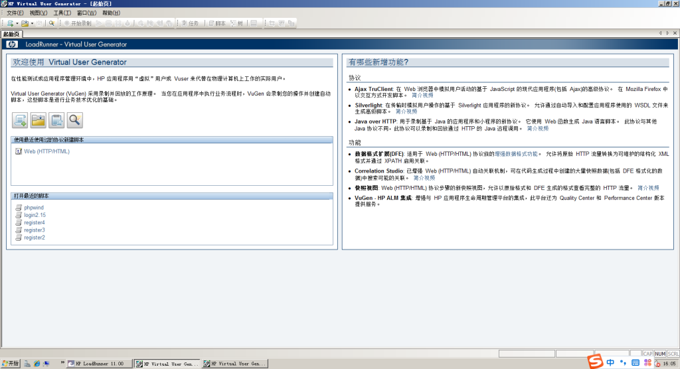The width and height of the screenshot is (680, 369).
Task: Create new Web (HTTP/HTML) script link
Action: tap(47, 151)
